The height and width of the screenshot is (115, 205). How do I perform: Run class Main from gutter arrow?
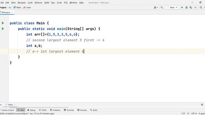3,23
